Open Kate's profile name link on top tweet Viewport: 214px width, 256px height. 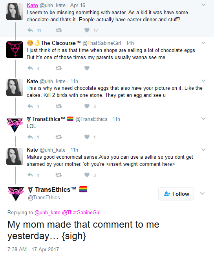(x=32, y=5)
